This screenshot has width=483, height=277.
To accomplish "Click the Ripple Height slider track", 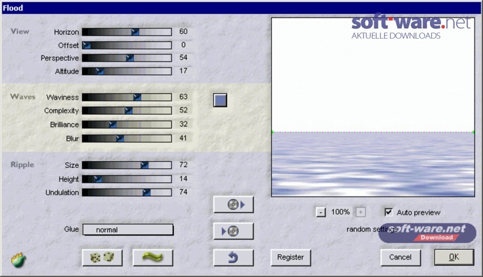I will 127,179.
